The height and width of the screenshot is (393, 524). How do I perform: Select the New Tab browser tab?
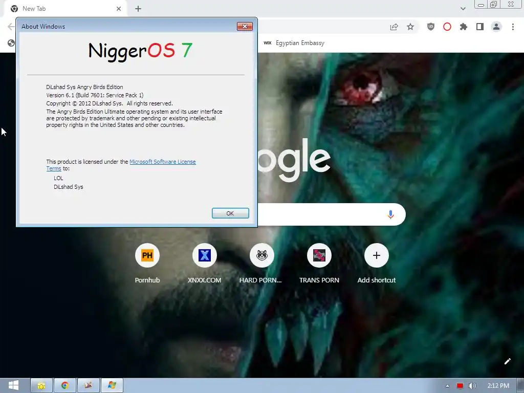coord(65,9)
